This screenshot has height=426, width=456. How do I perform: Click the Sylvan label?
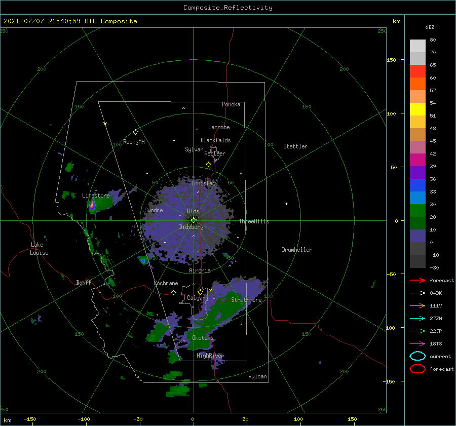tap(194, 149)
